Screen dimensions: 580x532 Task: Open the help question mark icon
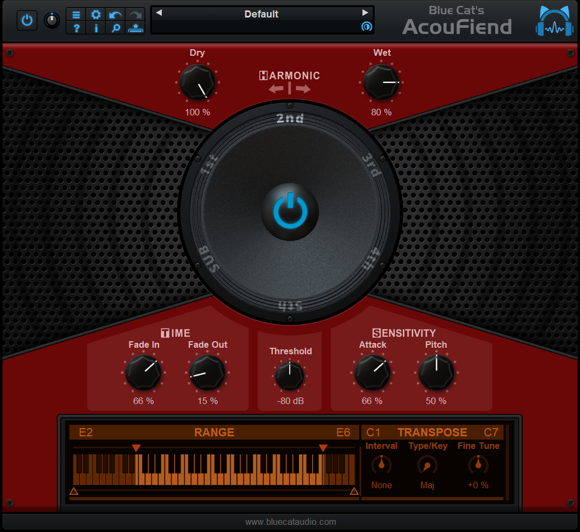[76, 28]
